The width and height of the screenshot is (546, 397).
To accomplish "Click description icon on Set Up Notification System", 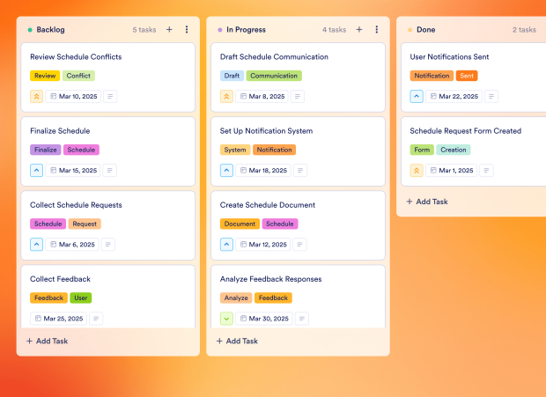I will (300, 171).
